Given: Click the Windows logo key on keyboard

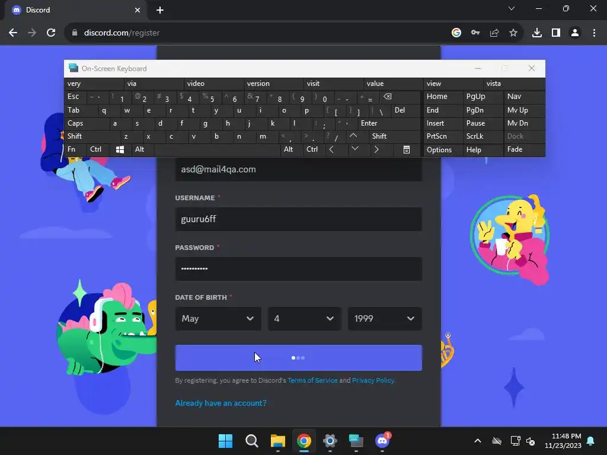Looking at the screenshot, I should click(x=120, y=150).
